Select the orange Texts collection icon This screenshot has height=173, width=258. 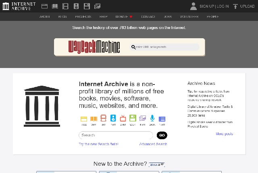[x=94, y=119]
